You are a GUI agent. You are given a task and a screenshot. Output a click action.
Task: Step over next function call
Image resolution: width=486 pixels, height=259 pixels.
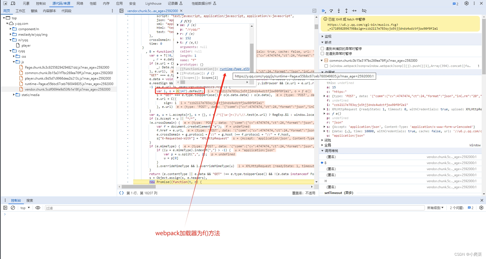[331, 11]
